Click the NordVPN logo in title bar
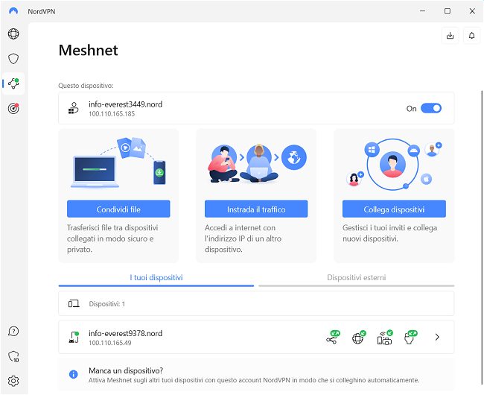The image size is (484, 395). (x=13, y=11)
